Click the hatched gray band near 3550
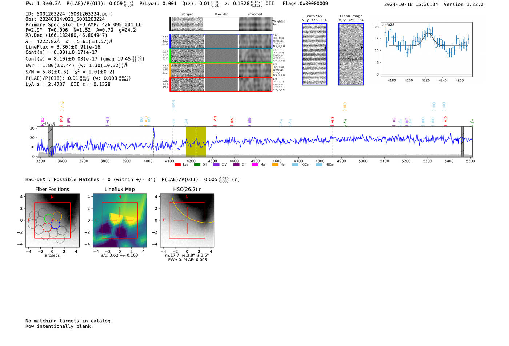Image resolution: width=509 pixels, height=346 pixels. [x=50, y=142]
